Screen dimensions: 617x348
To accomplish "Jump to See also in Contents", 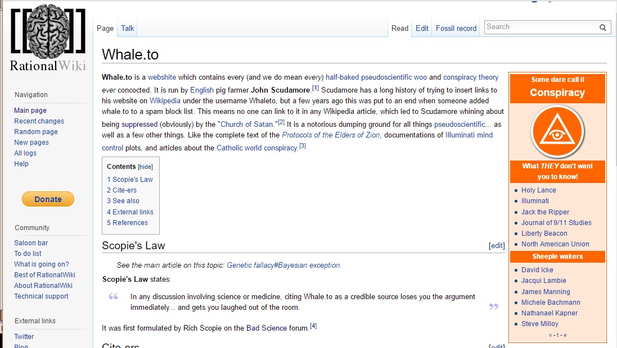I will [123, 200].
